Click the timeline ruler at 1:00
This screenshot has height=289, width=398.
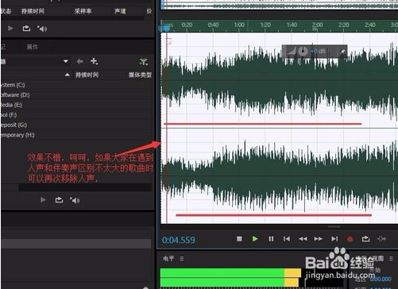(239, 25)
